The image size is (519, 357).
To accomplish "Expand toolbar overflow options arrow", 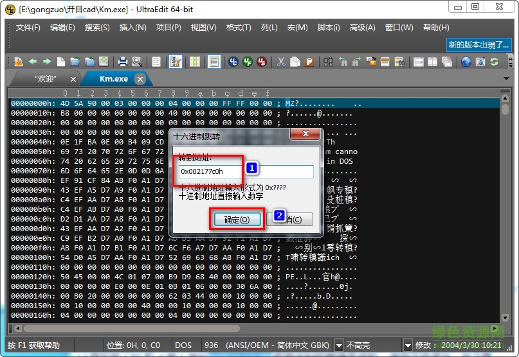I will tap(511, 62).
